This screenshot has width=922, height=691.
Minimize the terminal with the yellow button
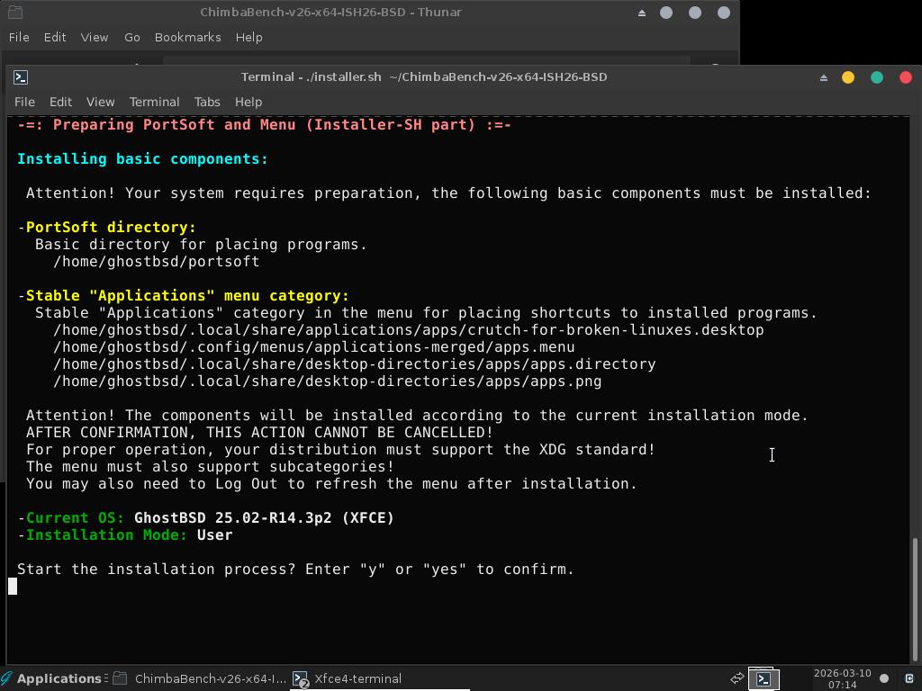click(x=847, y=77)
